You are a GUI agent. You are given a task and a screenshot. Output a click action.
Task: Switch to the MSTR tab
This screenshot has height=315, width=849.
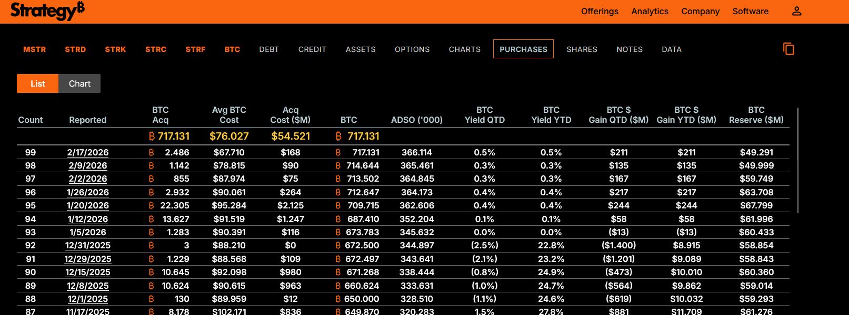pyautogui.click(x=35, y=49)
